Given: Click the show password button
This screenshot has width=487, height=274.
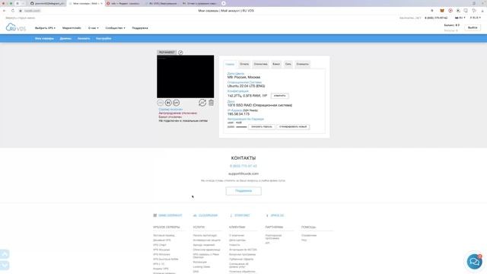Looking at the screenshot, I should tap(262, 127).
